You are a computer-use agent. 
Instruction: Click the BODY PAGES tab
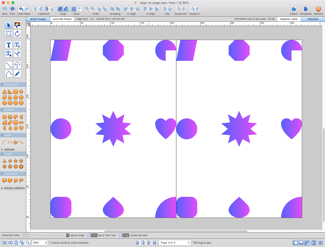tap(38, 19)
